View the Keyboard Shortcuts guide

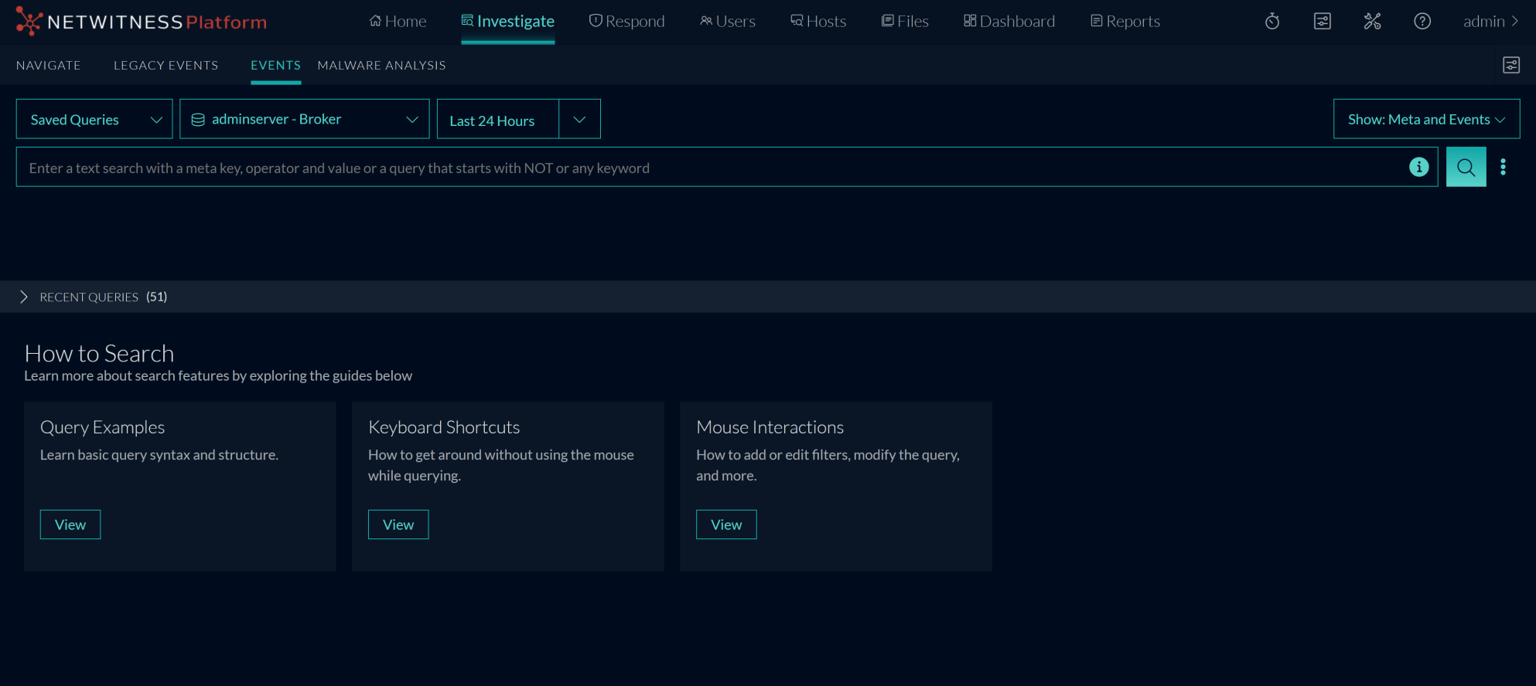[398, 525]
